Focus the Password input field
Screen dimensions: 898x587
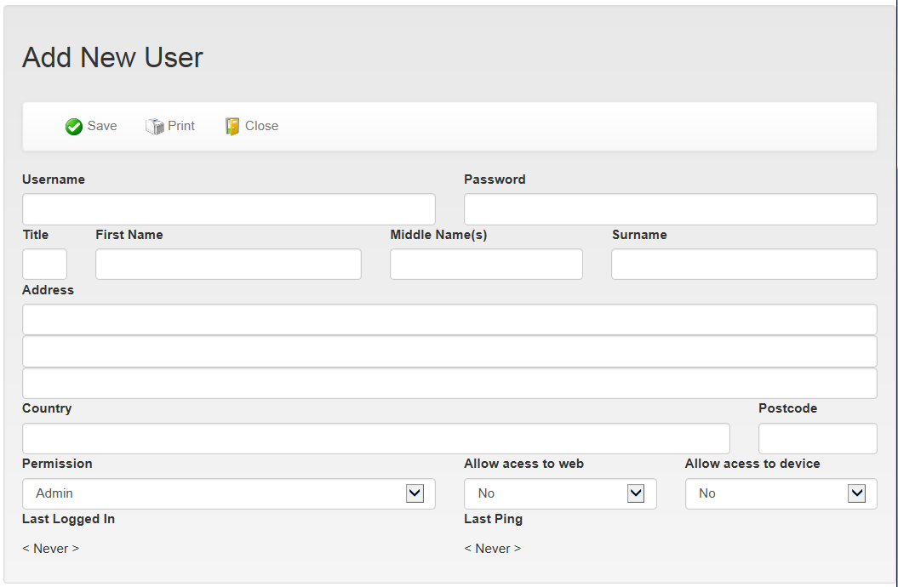pyautogui.click(x=671, y=209)
